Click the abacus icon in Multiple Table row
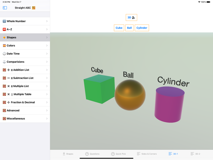 (x=4, y=94)
